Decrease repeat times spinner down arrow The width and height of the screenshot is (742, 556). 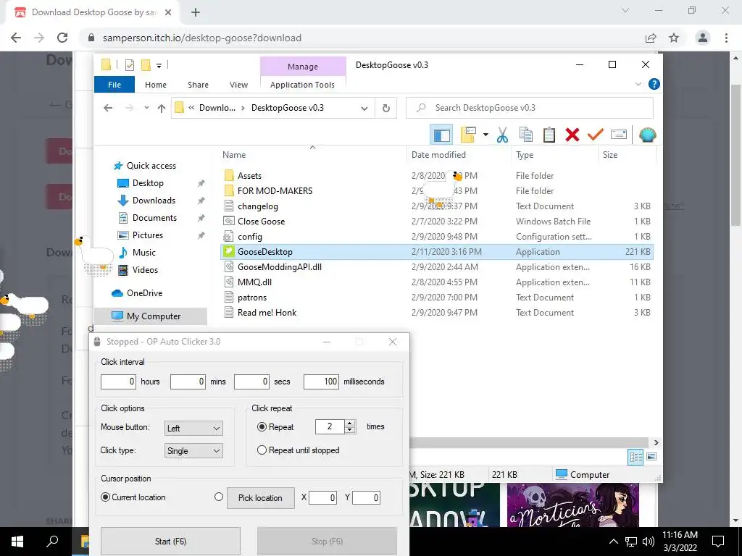[x=350, y=430]
